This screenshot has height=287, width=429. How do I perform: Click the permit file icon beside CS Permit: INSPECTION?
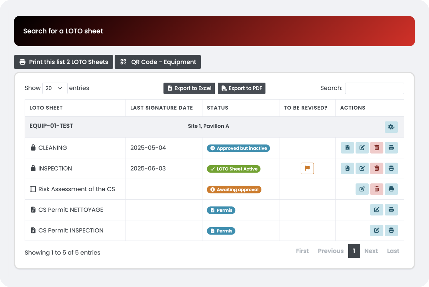click(33, 230)
